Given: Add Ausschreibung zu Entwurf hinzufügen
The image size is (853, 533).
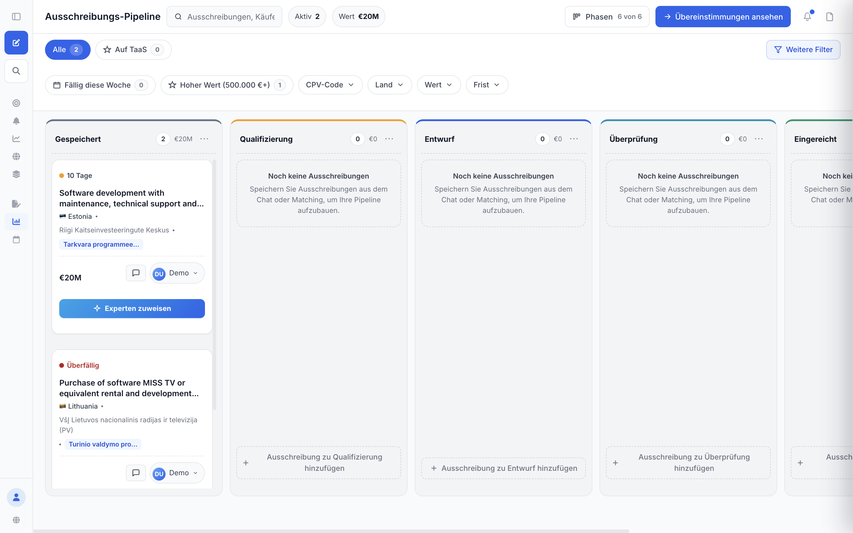Looking at the screenshot, I should pos(503,468).
